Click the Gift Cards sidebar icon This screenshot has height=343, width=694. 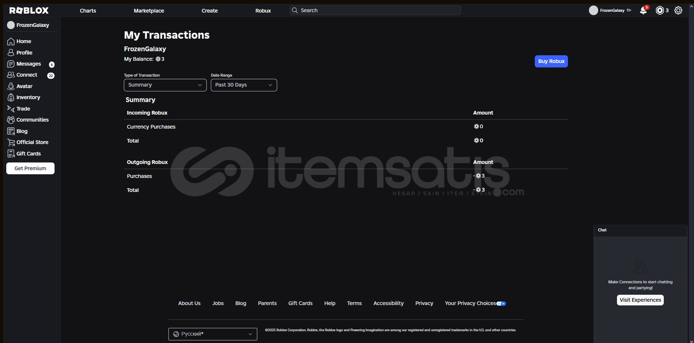pyautogui.click(x=11, y=154)
